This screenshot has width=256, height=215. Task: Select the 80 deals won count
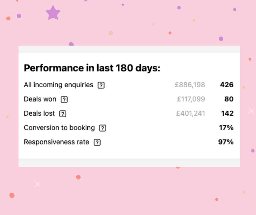(x=229, y=99)
